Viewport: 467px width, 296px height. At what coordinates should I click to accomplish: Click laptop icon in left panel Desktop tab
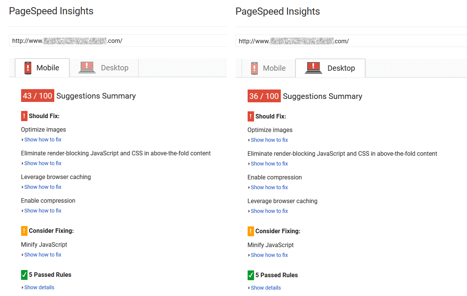[x=87, y=68]
